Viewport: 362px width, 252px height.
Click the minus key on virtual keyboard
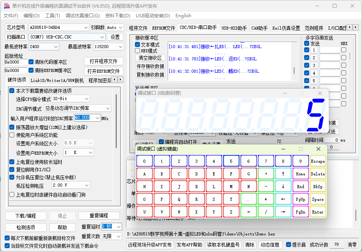(x=266, y=187)
